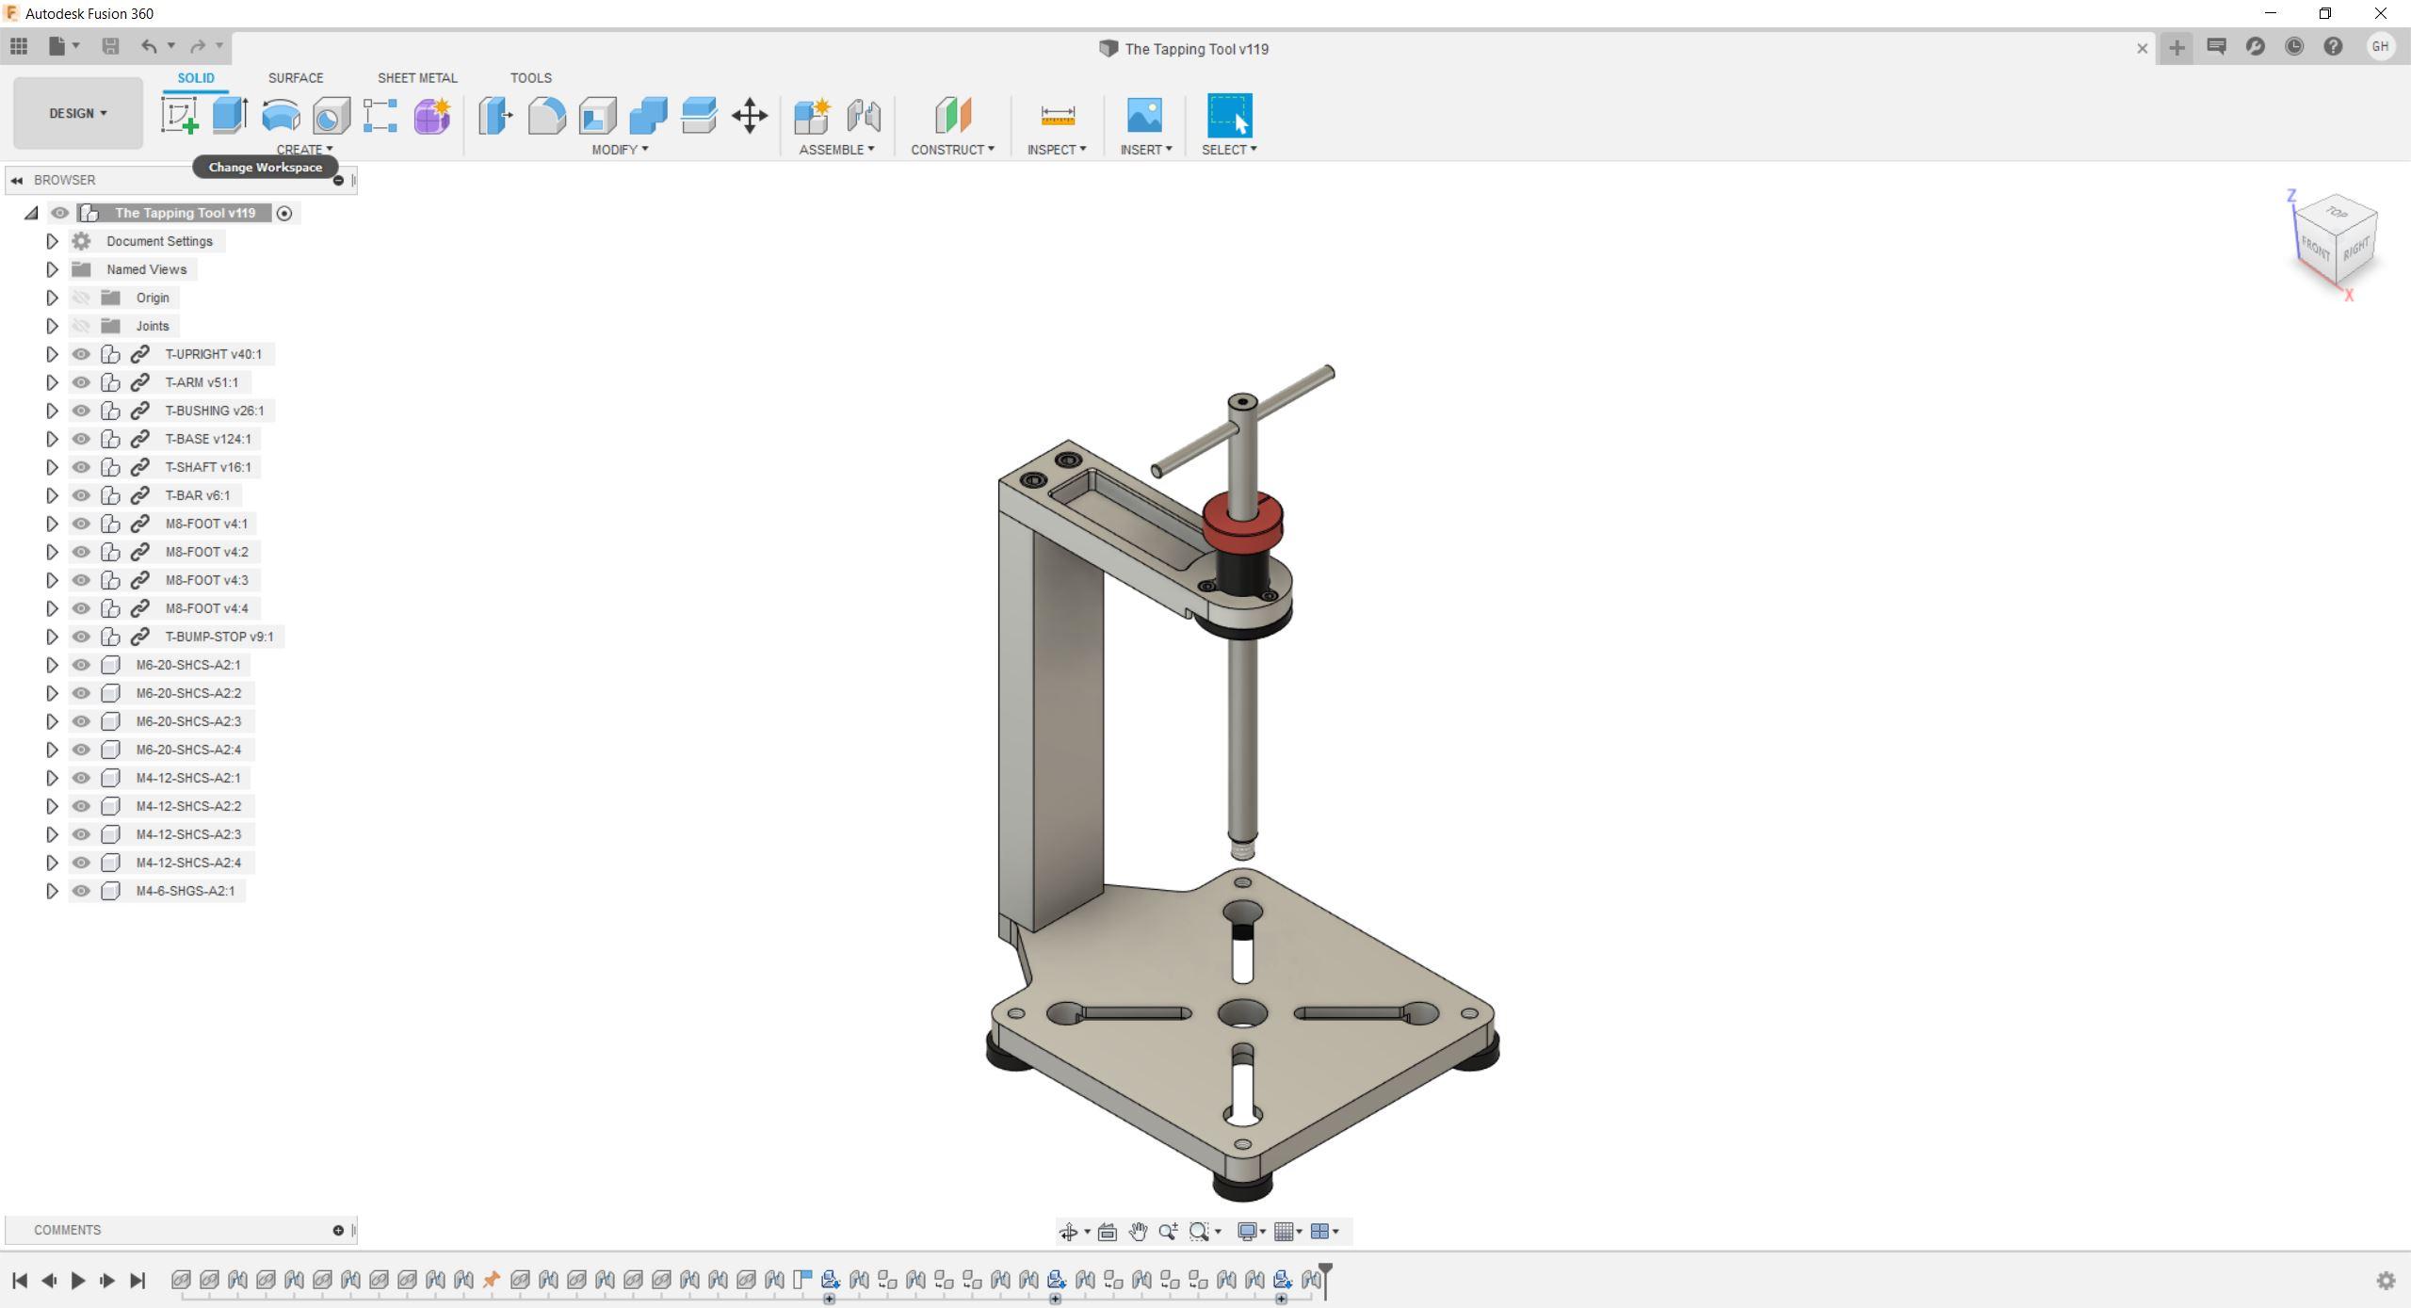Switch to the SHEET METAL tab
Viewport: 2411px width, 1308px height.
pos(417,78)
